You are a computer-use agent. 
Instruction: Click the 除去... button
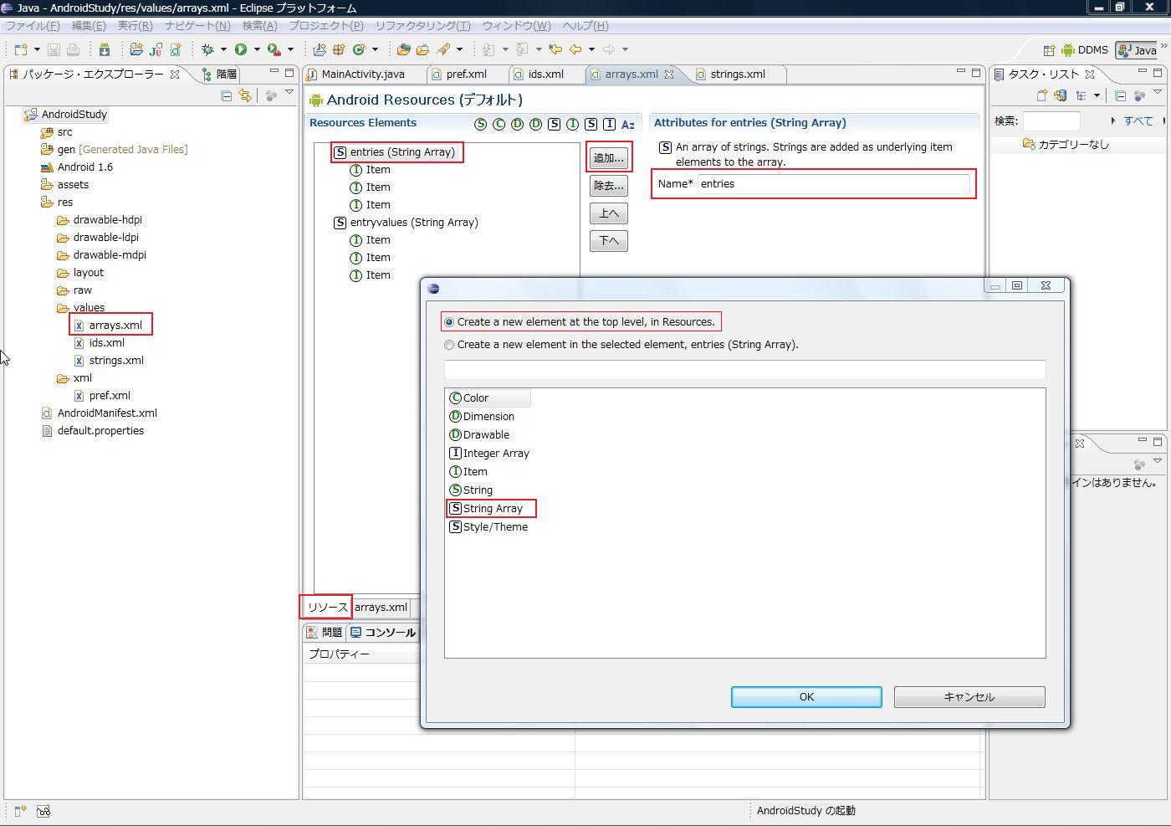click(x=609, y=186)
